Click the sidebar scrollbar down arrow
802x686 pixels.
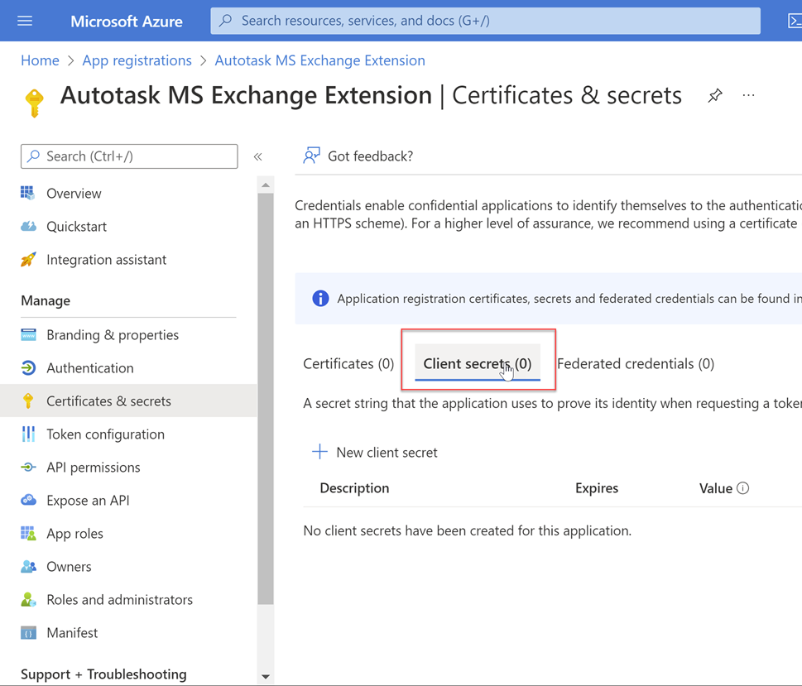coord(266,676)
